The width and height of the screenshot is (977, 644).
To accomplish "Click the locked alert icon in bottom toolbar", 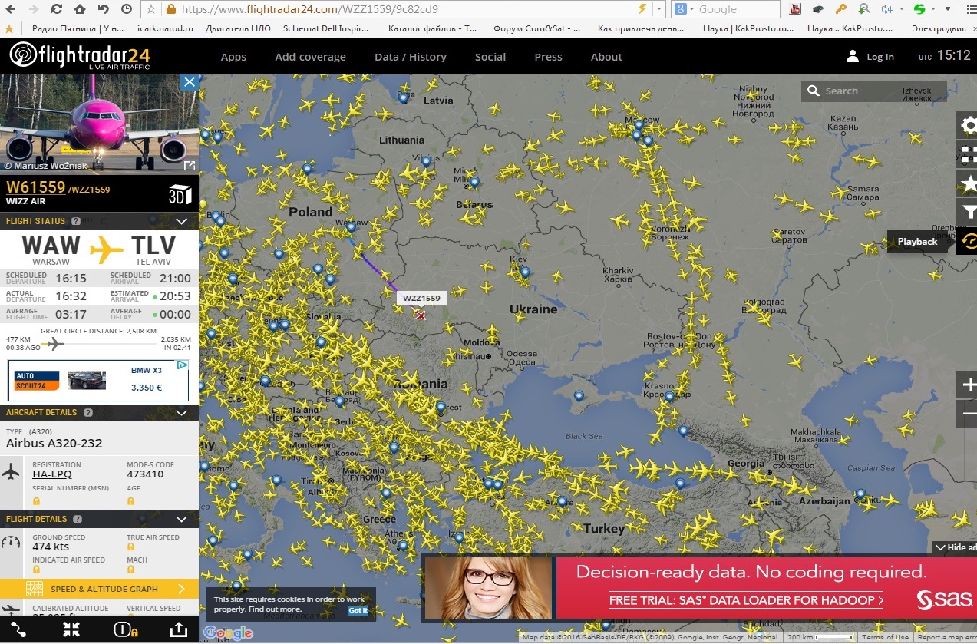I will [124, 629].
